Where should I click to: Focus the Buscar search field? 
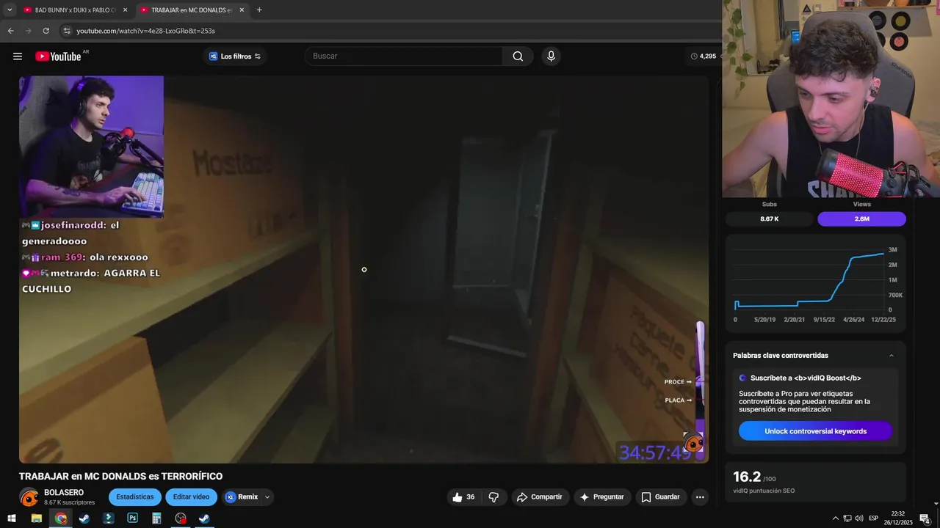[404, 56]
